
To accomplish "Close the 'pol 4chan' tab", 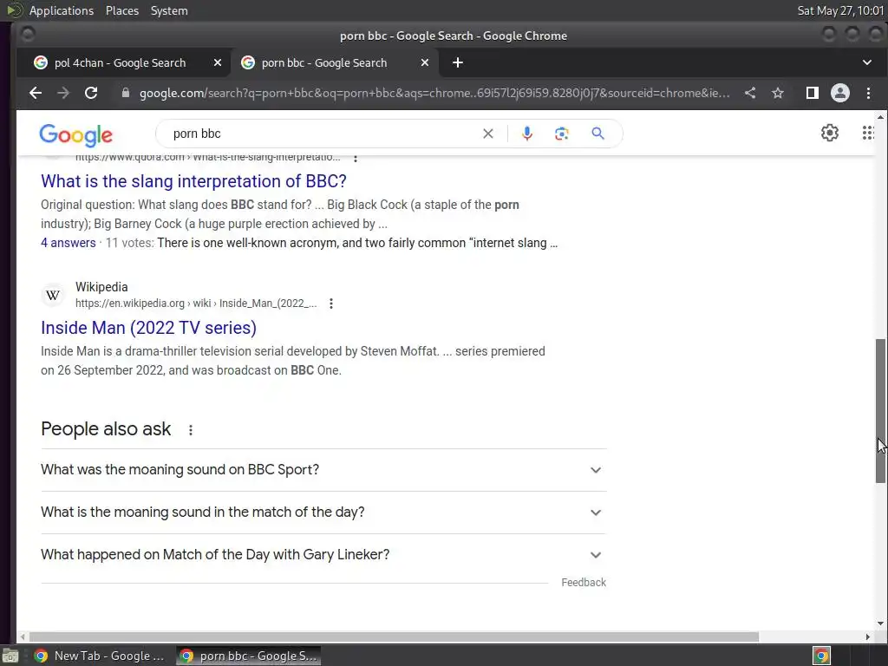I will click(218, 62).
